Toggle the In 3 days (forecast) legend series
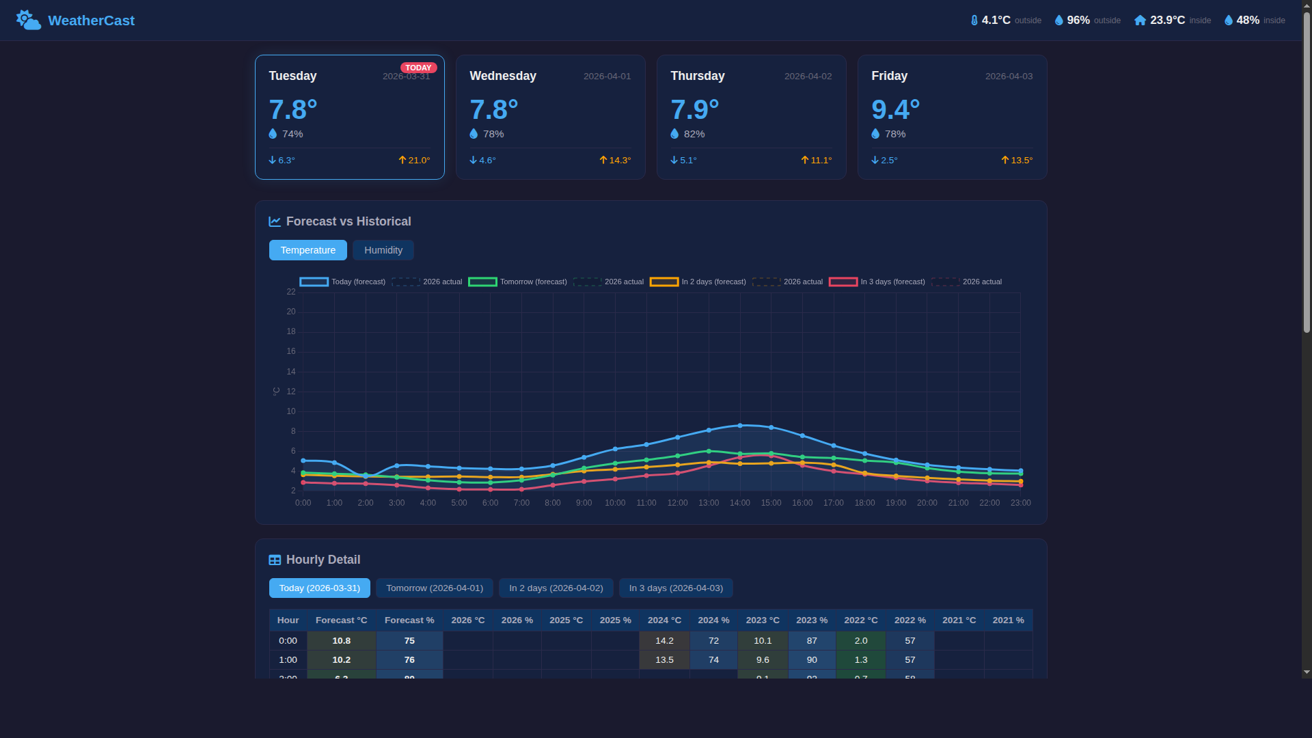 point(892,282)
